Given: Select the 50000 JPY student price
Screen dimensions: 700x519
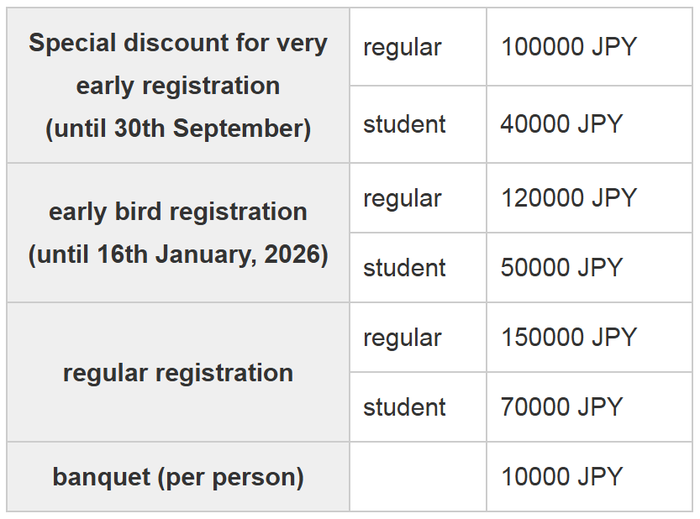Looking at the screenshot, I should [561, 268].
